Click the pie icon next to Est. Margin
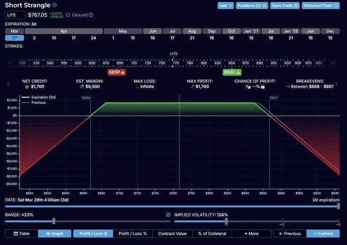The image size is (347, 245). [82, 87]
